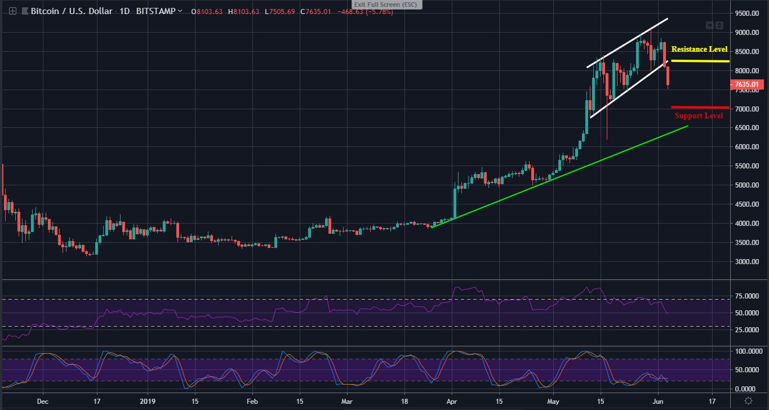This screenshot has height=410, width=769.
Task: Click the 75.0000 RSI scale label
Action: pyautogui.click(x=748, y=295)
